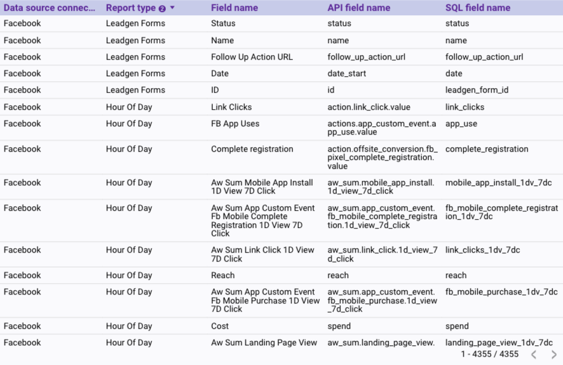
Task: Open the Report type help icon
Action: coord(162,9)
